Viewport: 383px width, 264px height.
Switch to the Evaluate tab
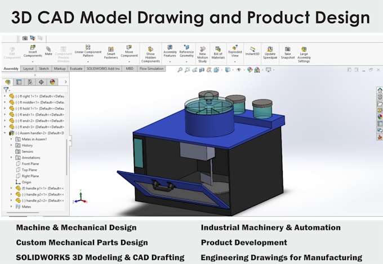tap(76, 69)
